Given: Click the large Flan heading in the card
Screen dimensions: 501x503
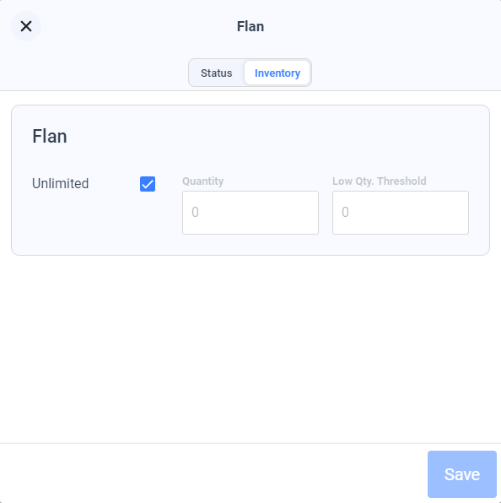Looking at the screenshot, I should [x=50, y=136].
